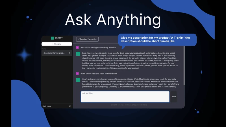Select user avatar beside 'description for my products'
Screen dimensions: 226x127
pyautogui.click(x=77, y=47)
